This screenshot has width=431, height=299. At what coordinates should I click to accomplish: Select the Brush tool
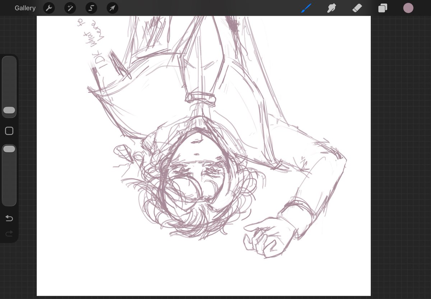(x=306, y=8)
